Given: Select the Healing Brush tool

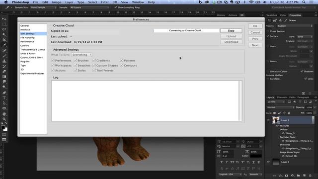Looking at the screenshot, I should point(4,51).
